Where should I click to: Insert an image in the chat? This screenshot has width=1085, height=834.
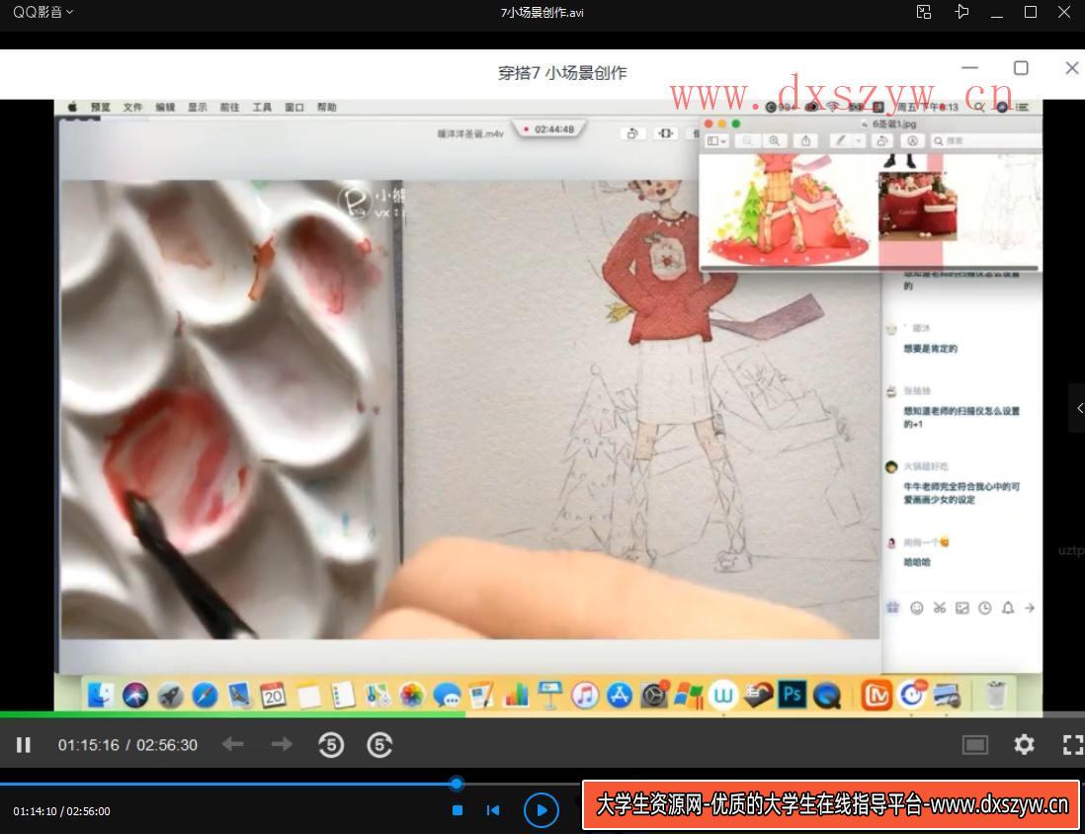961,608
